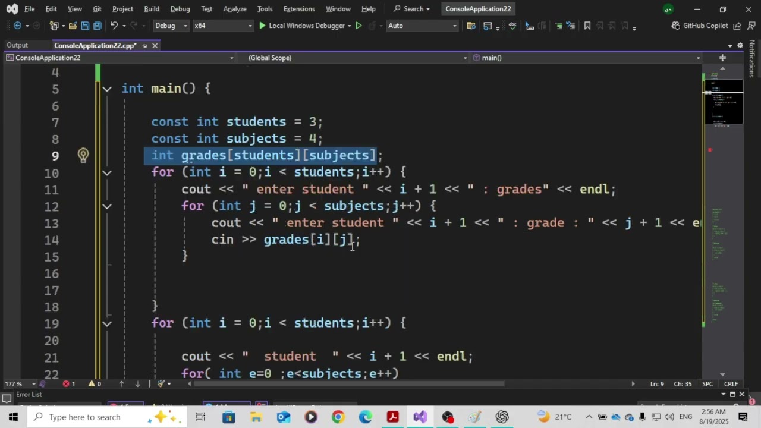Click the Type here to search box
This screenshot has height=428, width=761.
click(108, 417)
